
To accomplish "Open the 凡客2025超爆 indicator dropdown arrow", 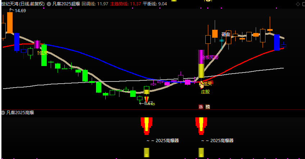I will pos(49,4).
